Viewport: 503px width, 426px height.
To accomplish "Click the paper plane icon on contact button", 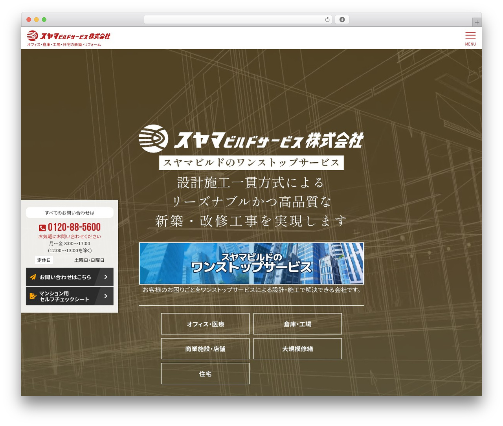I will (33, 277).
